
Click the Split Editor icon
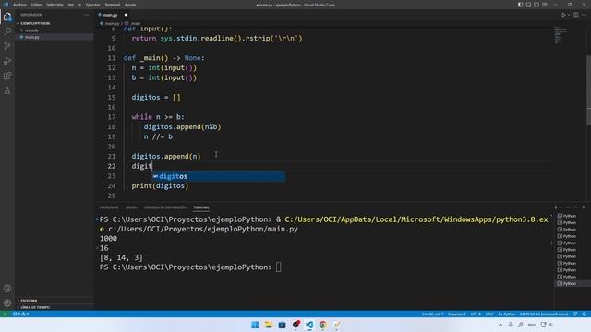pyautogui.click(x=576, y=15)
